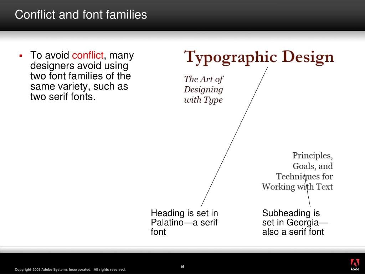Click the red bullet marker
Image resolution: width=365 pixels, height=274 pixels.
tap(21, 56)
